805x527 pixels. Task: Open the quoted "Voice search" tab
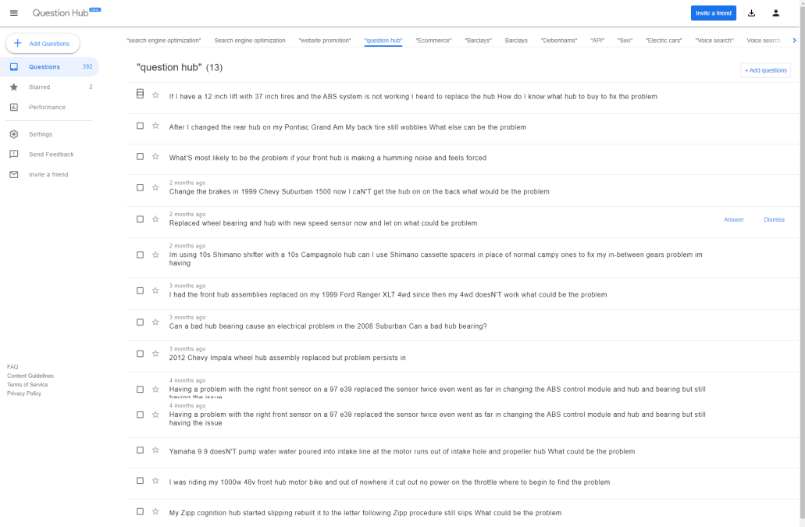click(714, 41)
